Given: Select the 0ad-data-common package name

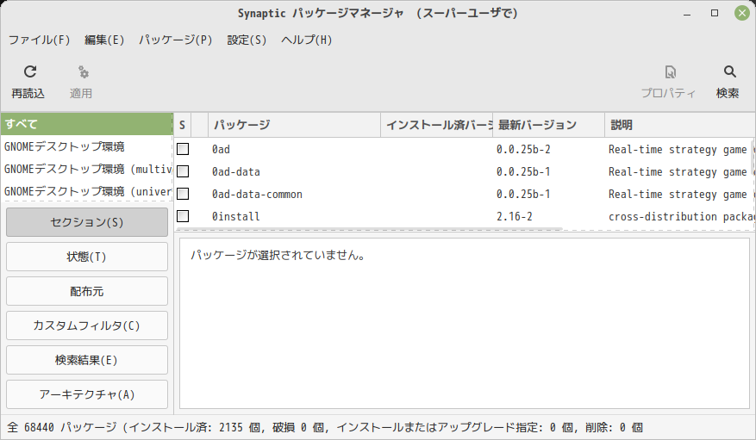Looking at the screenshot, I should tap(257, 194).
